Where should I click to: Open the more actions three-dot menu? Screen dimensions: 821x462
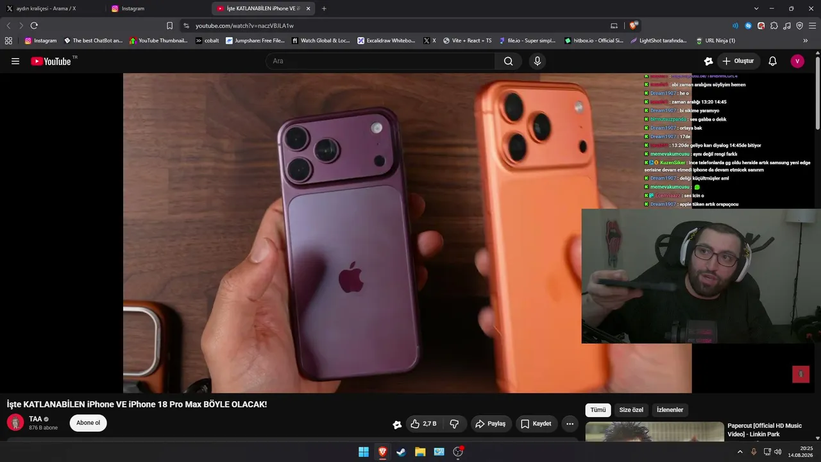(x=570, y=424)
